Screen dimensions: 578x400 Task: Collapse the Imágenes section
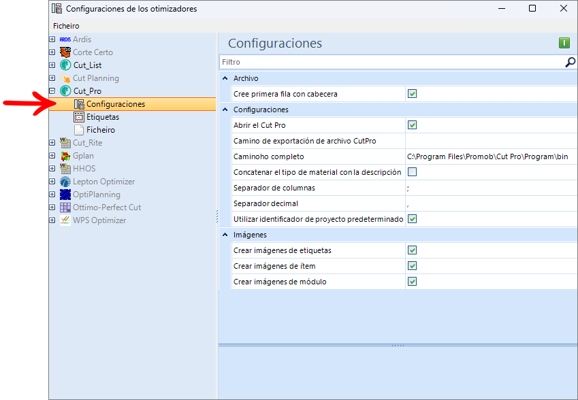point(225,235)
